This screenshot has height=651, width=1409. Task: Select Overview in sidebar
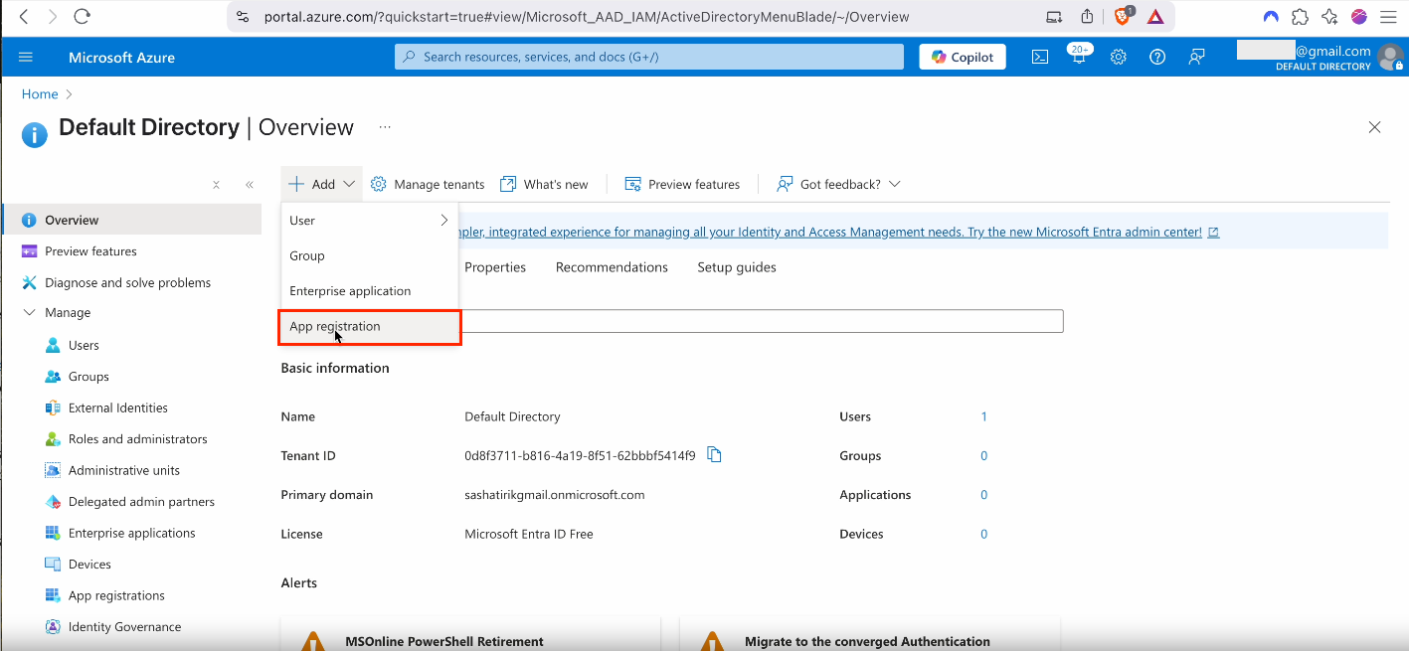coord(131,220)
